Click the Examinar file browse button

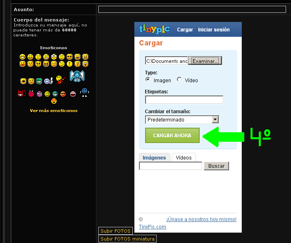[x=205, y=61]
